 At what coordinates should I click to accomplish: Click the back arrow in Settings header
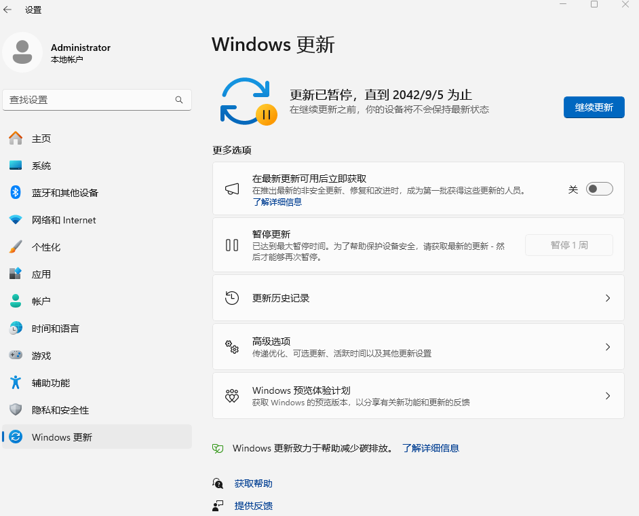[x=7, y=10]
